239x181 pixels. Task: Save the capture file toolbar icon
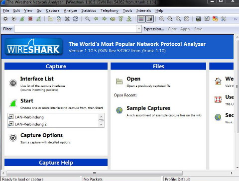pos(59,19)
